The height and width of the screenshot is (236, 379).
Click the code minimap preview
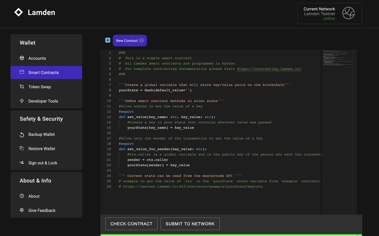337,59
